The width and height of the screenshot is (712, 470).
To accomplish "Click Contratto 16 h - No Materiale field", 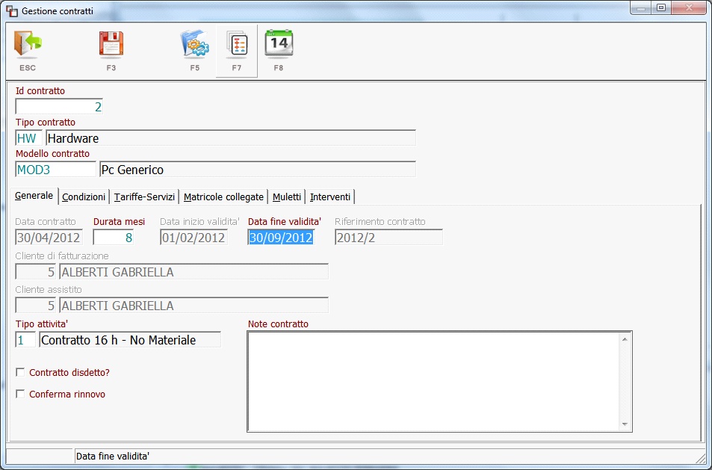I will 130,340.
